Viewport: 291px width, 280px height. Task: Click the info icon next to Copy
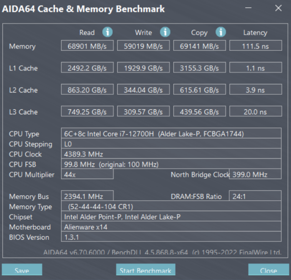coord(221,32)
